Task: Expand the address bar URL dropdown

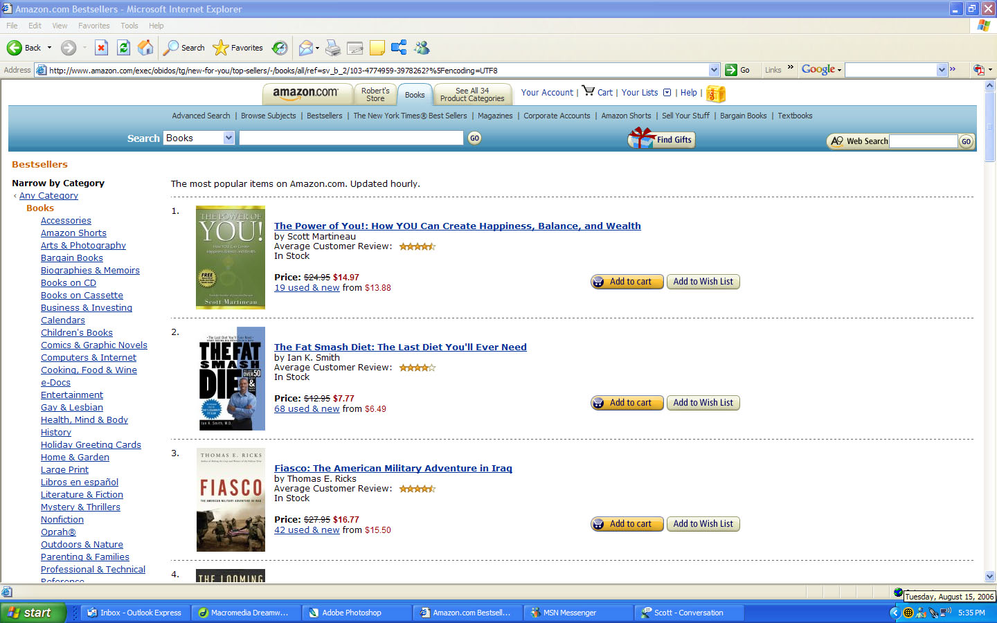Action: pyautogui.click(x=715, y=70)
